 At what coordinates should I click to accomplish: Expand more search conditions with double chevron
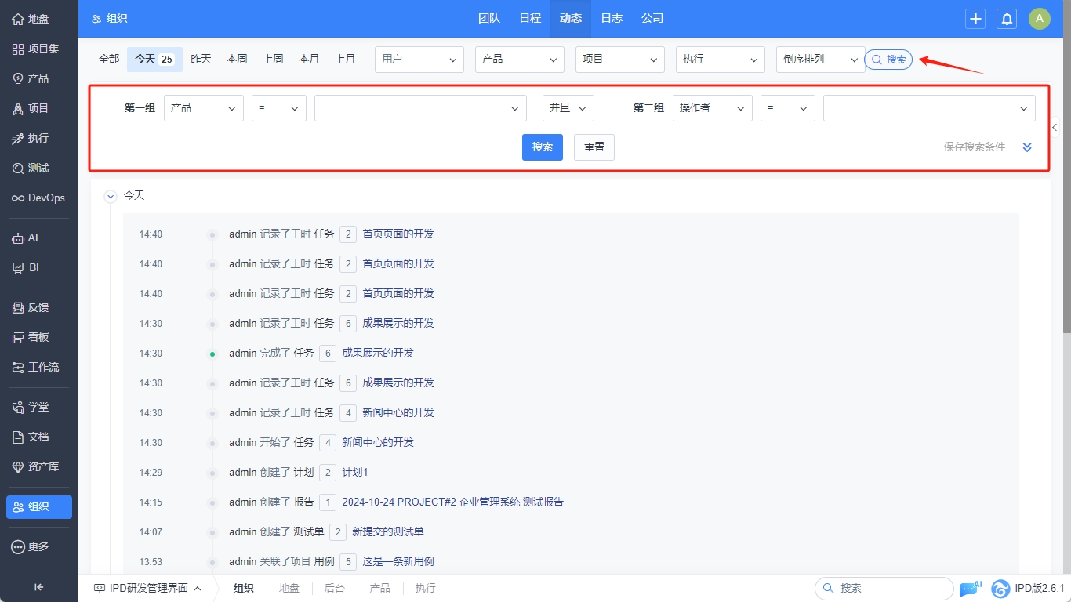1027,147
